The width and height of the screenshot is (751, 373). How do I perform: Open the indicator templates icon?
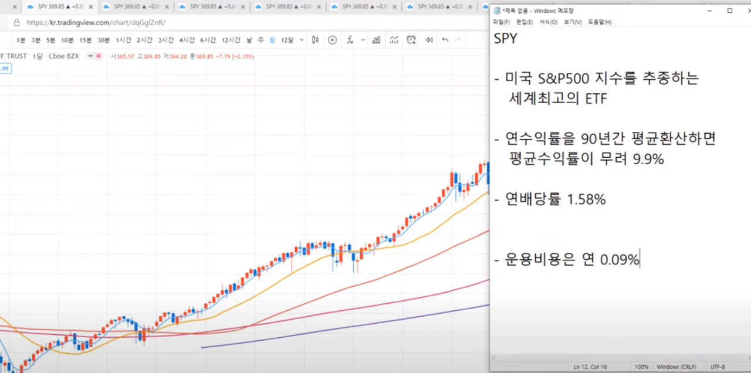pos(394,40)
